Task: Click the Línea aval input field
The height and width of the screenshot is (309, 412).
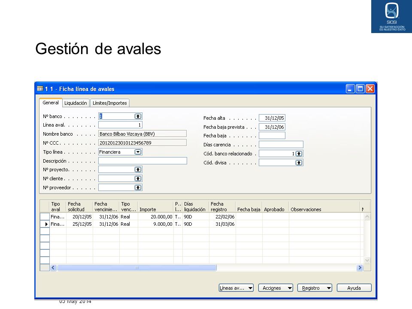Action: [120, 125]
